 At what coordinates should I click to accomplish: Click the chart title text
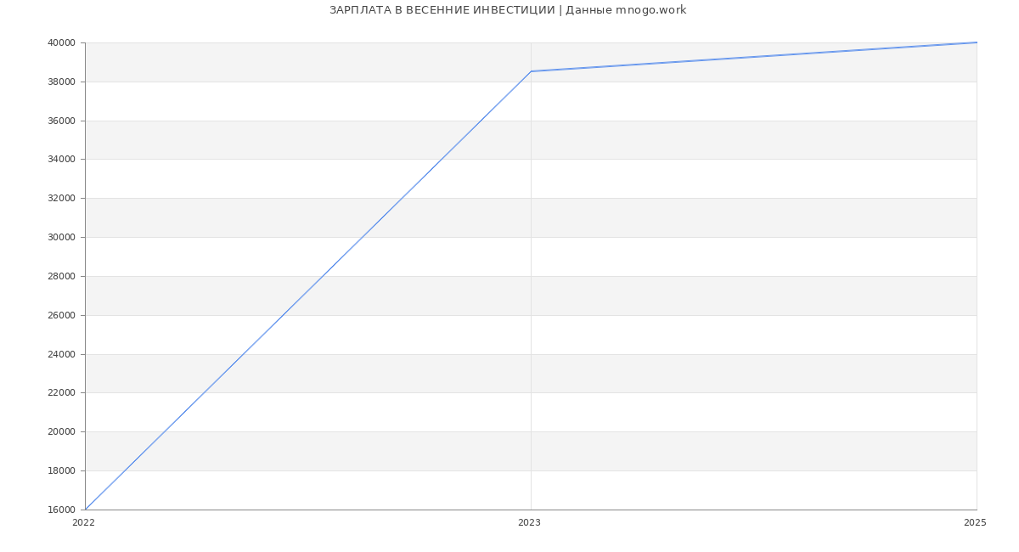point(508,10)
